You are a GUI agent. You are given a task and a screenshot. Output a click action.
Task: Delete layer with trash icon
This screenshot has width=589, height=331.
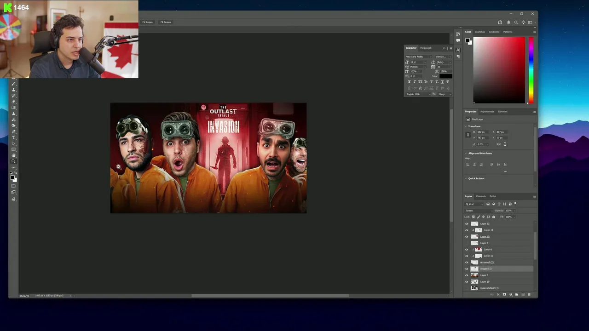point(529,294)
